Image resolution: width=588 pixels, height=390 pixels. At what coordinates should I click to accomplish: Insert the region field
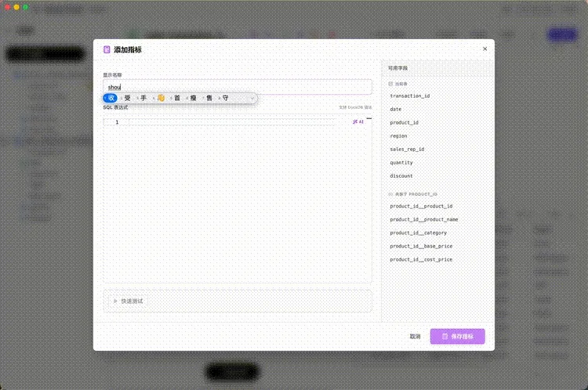(x=398, y=136)
